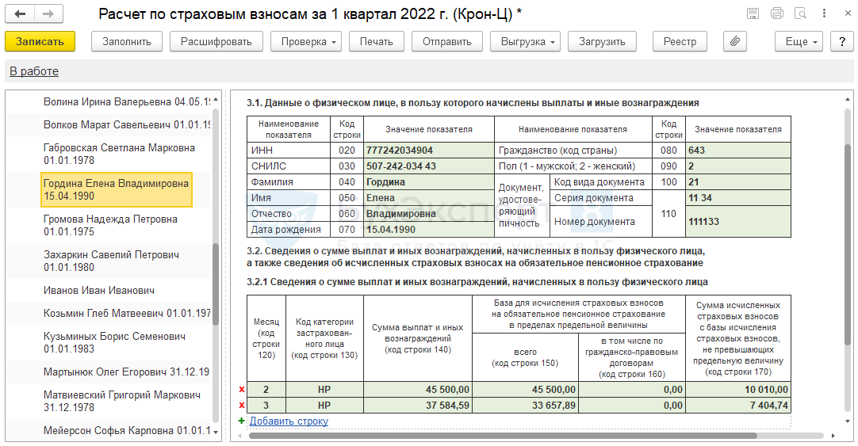Click the horizontal scrollbar left arrow

239,436
